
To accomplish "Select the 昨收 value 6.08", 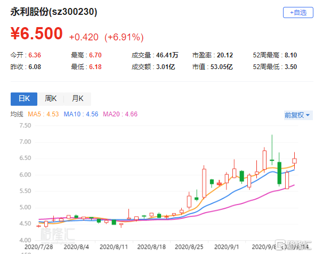I will coord(35,67).
